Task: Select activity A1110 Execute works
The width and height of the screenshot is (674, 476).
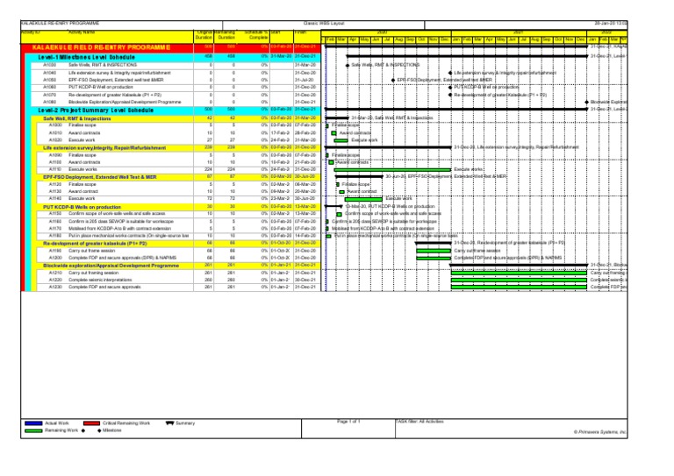Action: click(x=179, y=169)
